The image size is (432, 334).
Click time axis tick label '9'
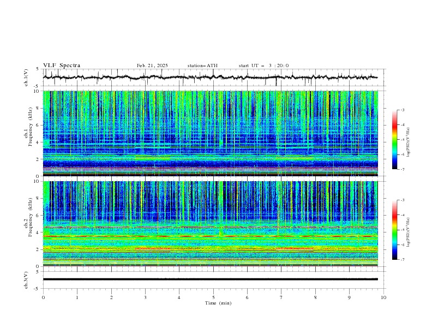pyautogui.click(x=349, y=297)
